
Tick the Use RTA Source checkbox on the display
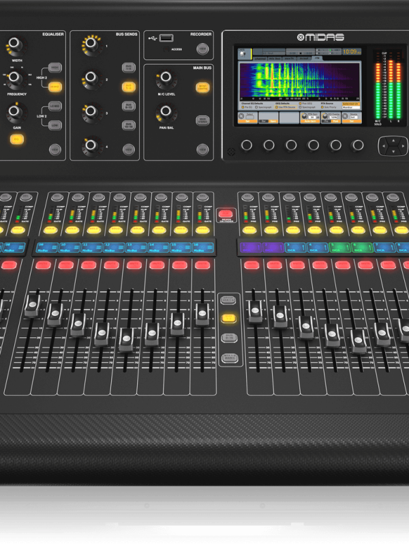pyautogui.click(x=277, y=107)
